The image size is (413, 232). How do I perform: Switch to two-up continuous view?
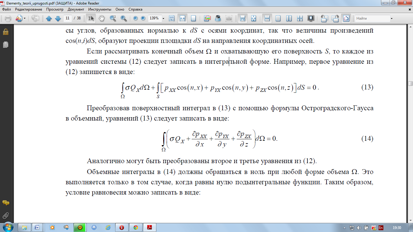[x=299, y=18]
